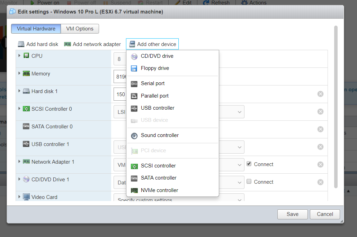Remove SCSI Controller 0 with its X icon
Viewport: 357px width, 237px height.
click(x=320, y=111)
